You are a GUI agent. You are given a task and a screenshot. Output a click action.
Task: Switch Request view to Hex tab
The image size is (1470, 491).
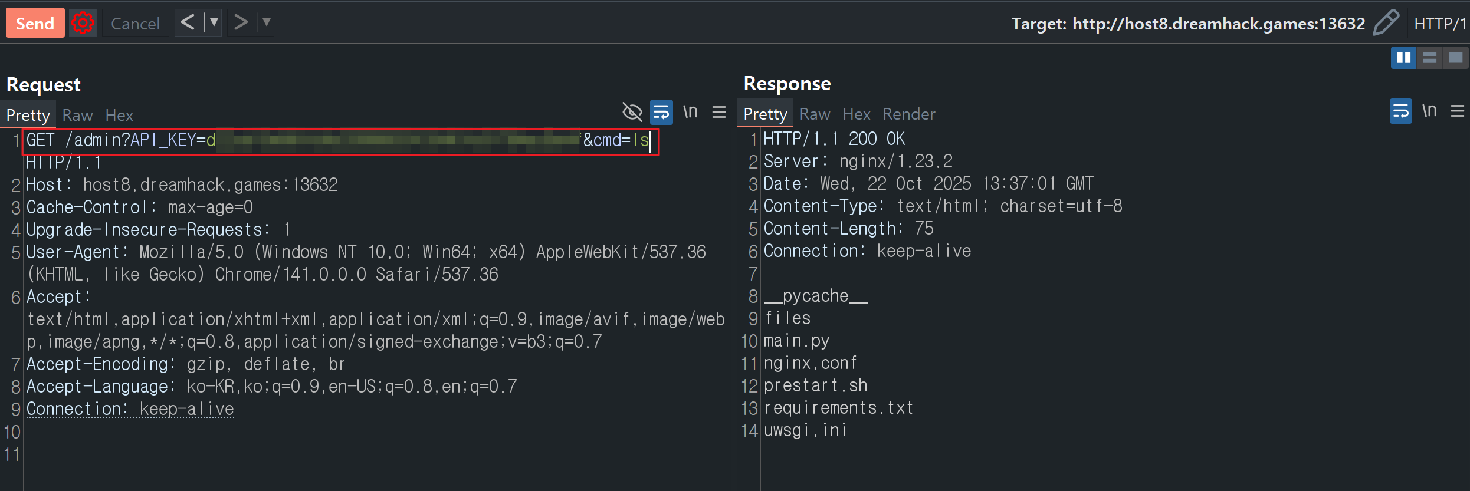(119, 115)
